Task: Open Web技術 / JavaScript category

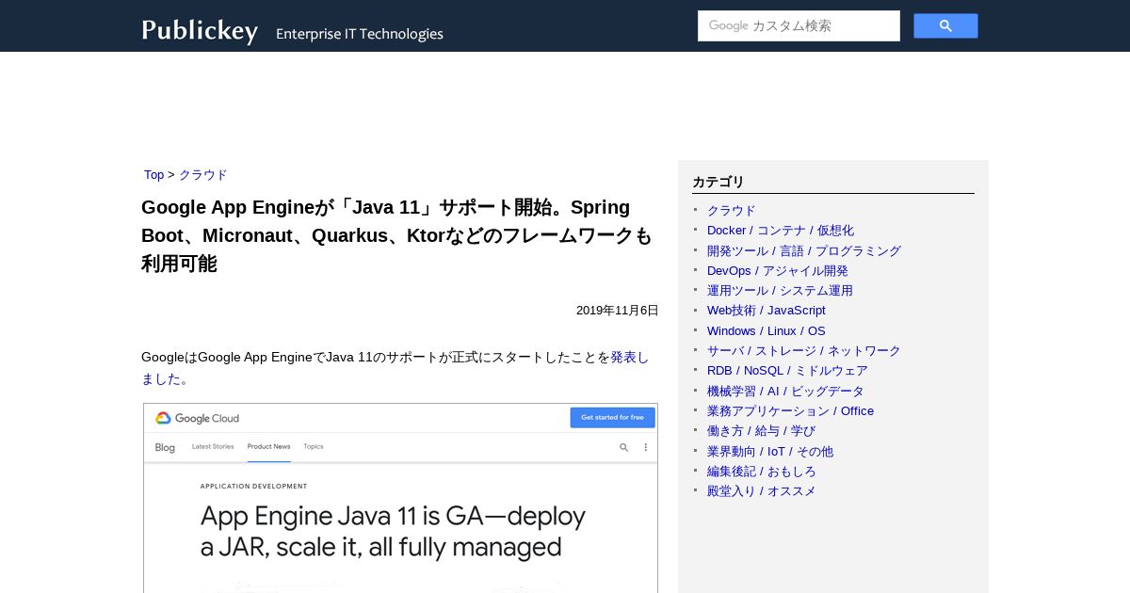Action: [767, 311]
